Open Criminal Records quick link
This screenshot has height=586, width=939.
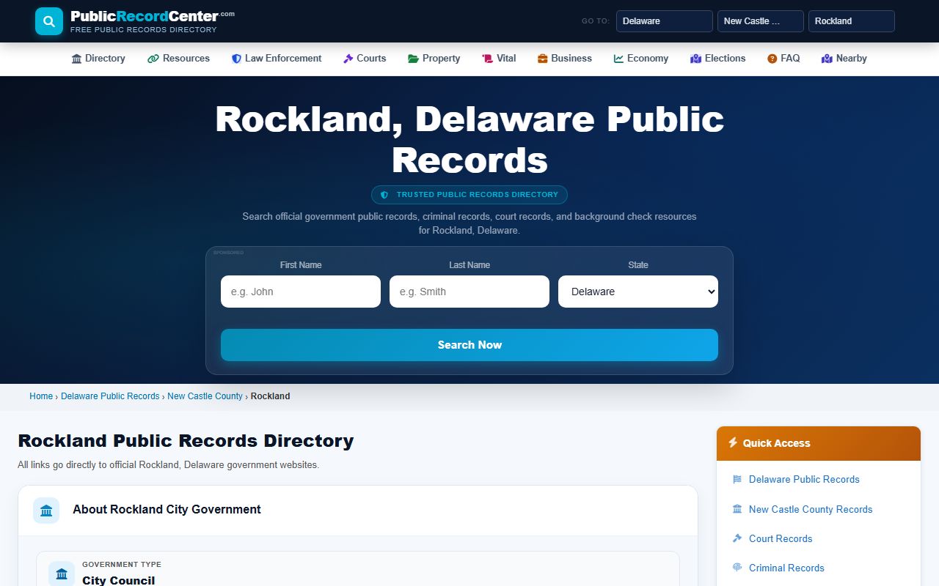coord(786,568)
